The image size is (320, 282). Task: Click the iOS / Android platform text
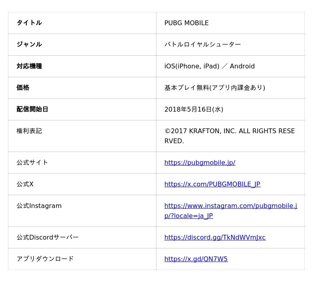click(x=209, y=66)
